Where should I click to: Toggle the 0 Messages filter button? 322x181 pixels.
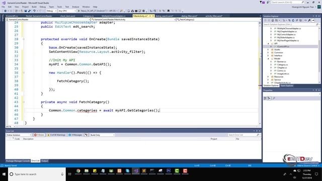(75, 135)
